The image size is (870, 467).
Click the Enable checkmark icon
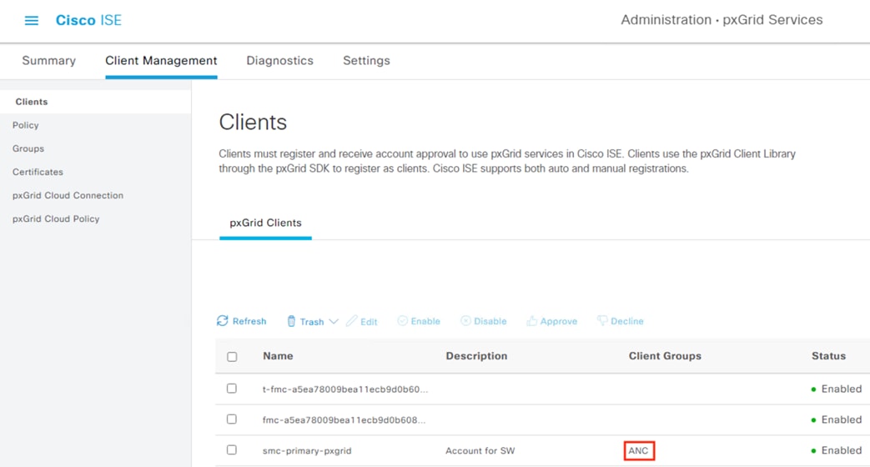(402, 320)
